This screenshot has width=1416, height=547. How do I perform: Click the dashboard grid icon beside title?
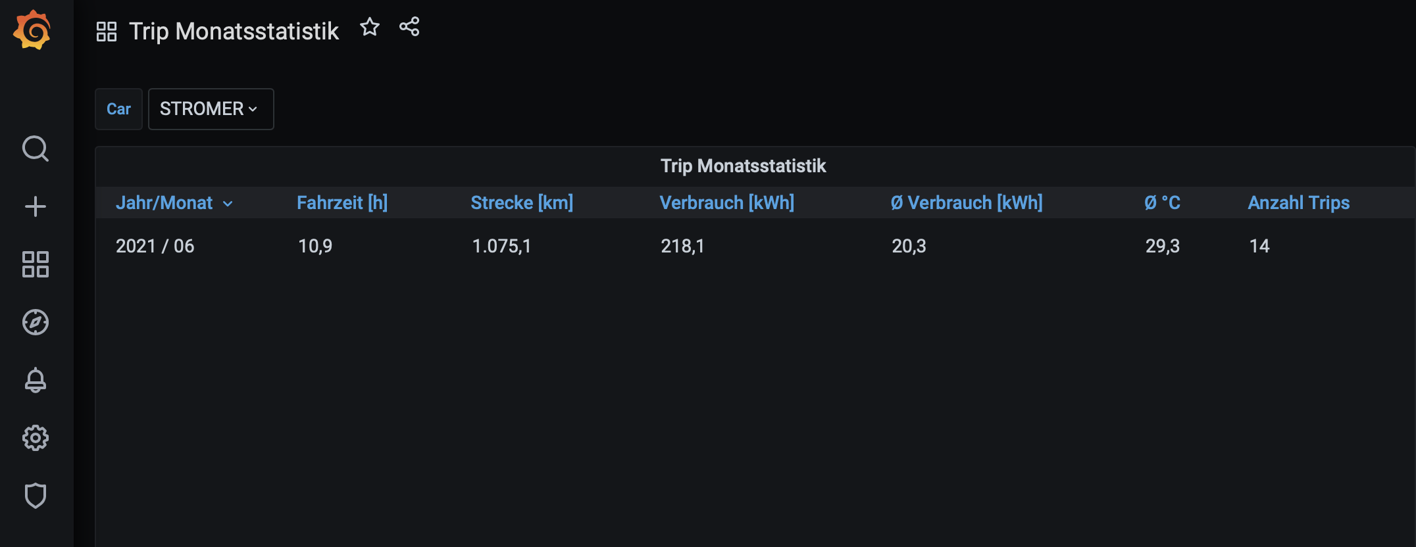(107, 32)
